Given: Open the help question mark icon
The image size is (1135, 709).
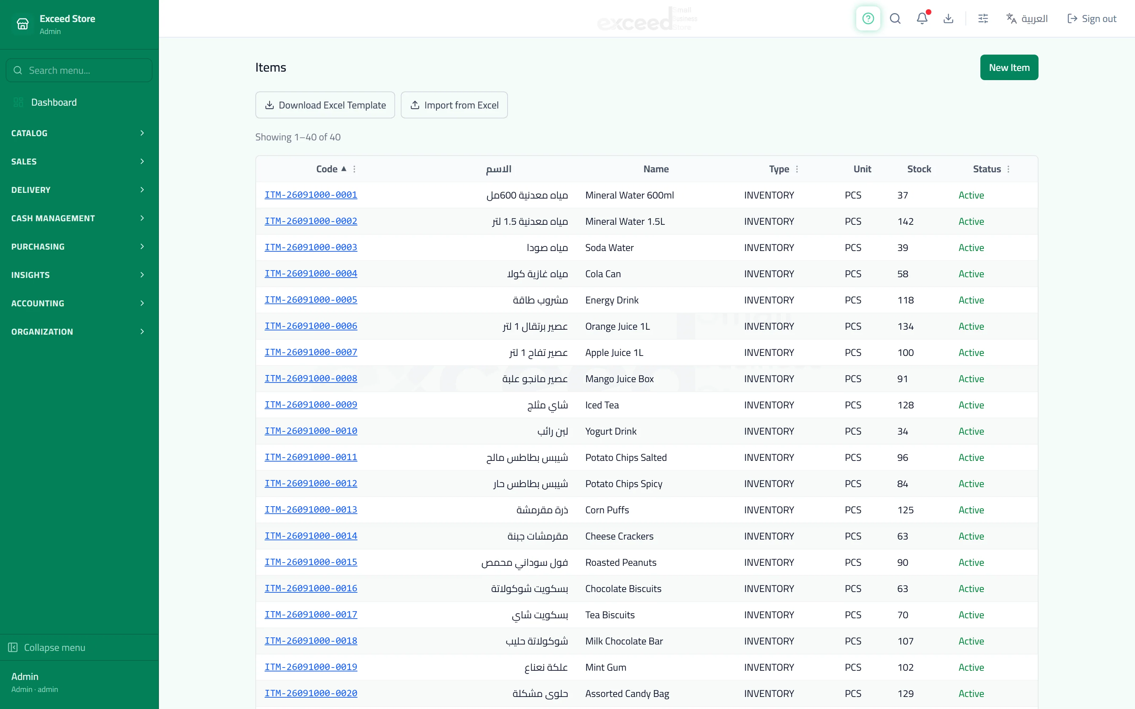Looking at the screenshot, I should tap(868, 19).
